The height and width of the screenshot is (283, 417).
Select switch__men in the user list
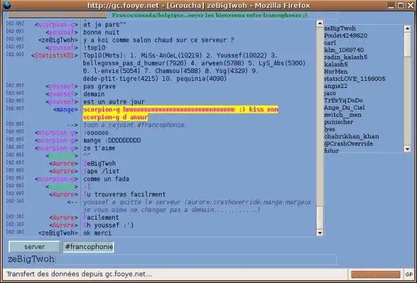[x=343, y=115]
